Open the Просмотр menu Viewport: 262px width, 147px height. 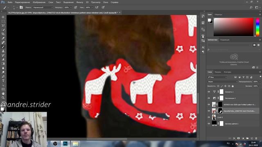click(96, 2)
